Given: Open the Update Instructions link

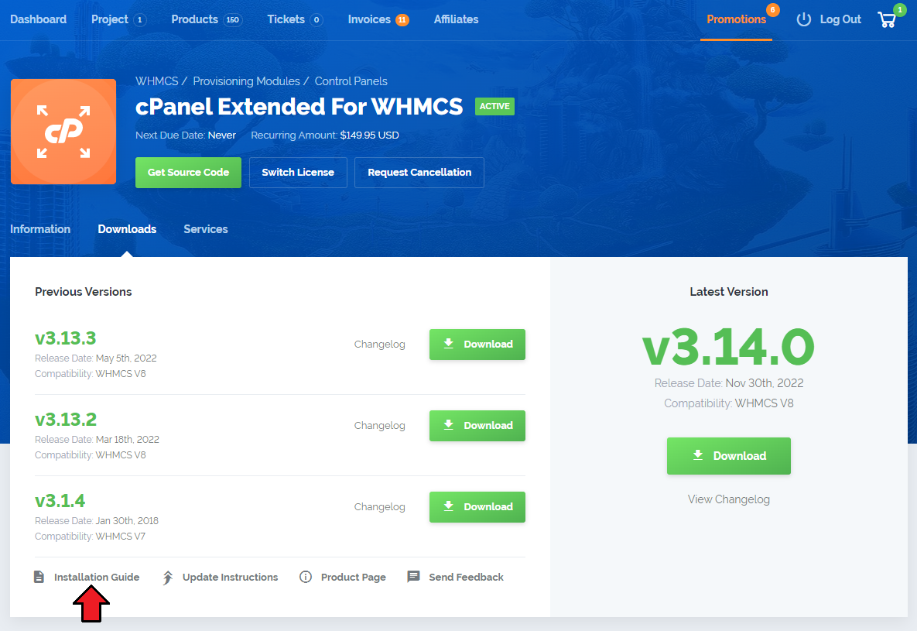Looking at the screenshot, I should pyautogui.click(x=231, y=577).
